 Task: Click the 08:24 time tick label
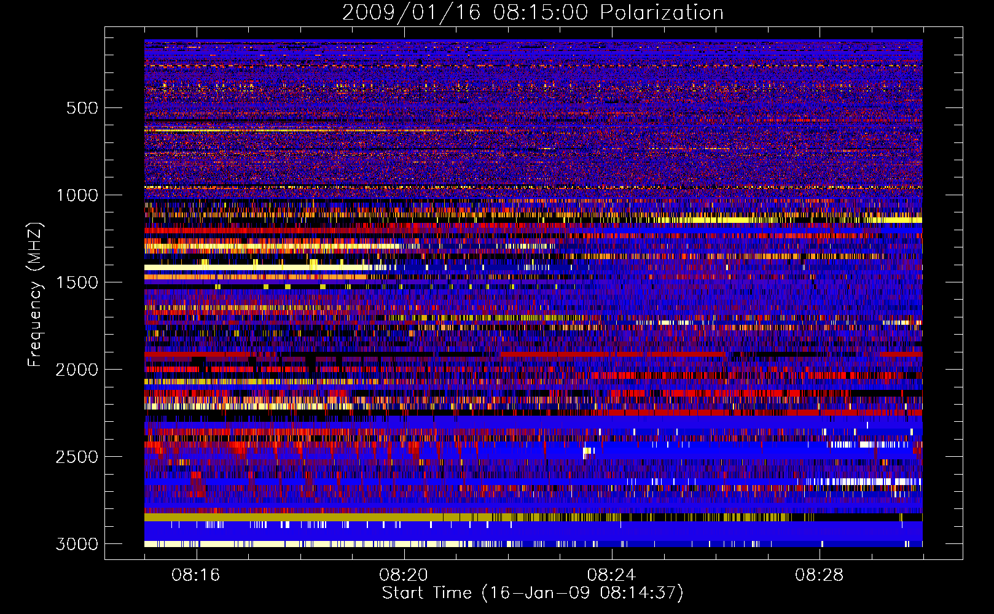point(611,575)
